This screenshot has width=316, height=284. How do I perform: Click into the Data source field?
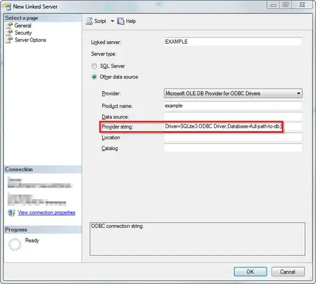point(233,117)
